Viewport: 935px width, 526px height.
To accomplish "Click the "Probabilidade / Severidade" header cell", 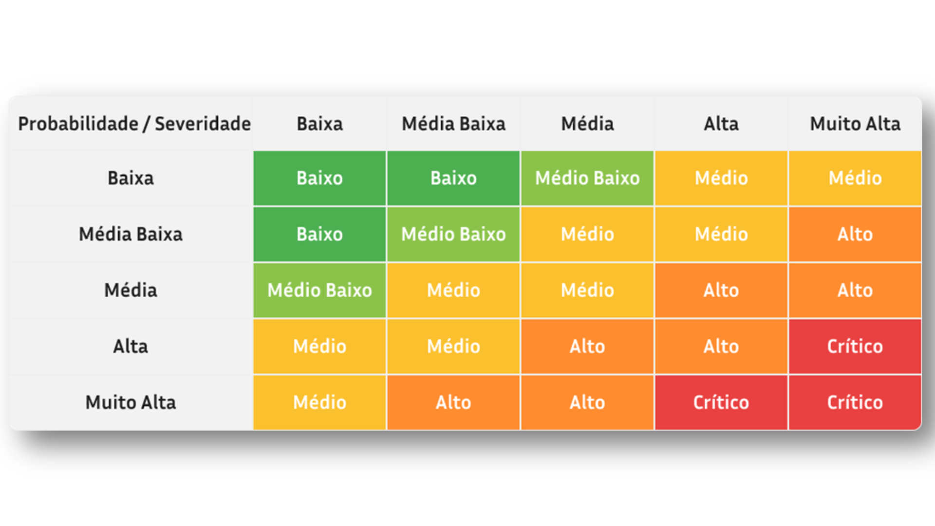I will tap(134, 124).
